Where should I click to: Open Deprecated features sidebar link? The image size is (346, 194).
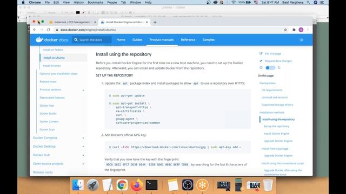pos(52,98)
